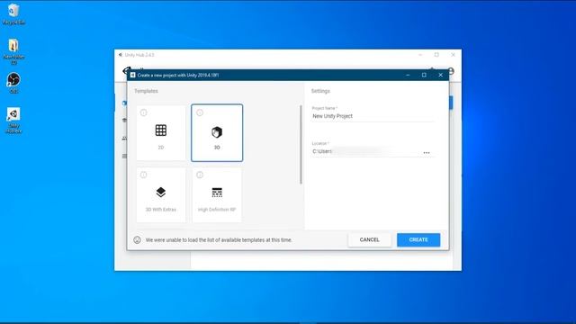
Task: Open the Unity Hub desktop shortcut
Action: 13,120
